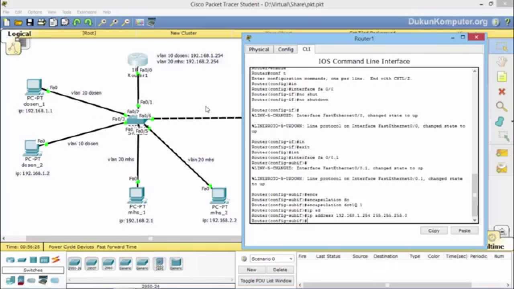
Task: Open the Custom Devices Dialog icon
Action: pos(151,22)
